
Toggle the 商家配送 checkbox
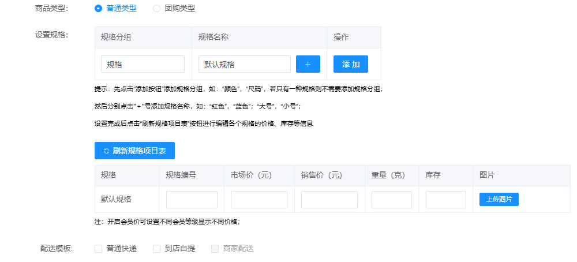point(215,249)
